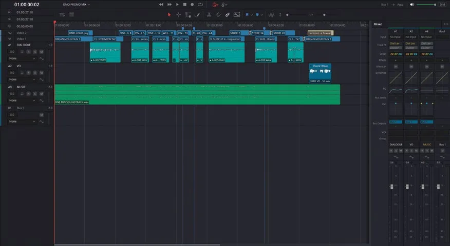The width and height of the screenshot is (450, 246).
Task: Click the fast forward transport button
Action: coord(170,5)
